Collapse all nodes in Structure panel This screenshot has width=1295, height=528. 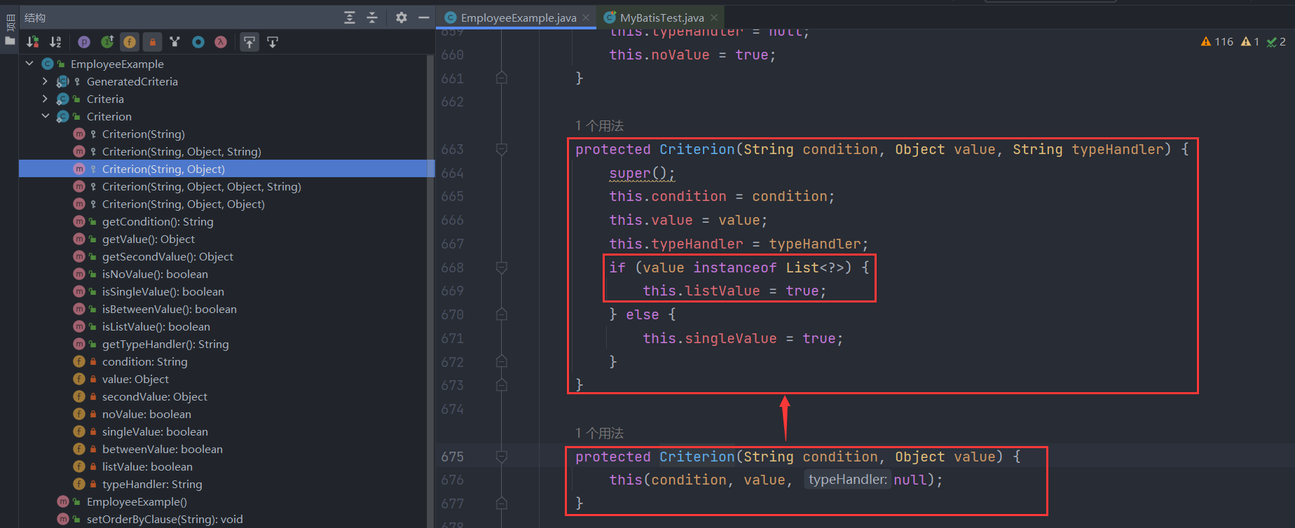tap(372, 18)
